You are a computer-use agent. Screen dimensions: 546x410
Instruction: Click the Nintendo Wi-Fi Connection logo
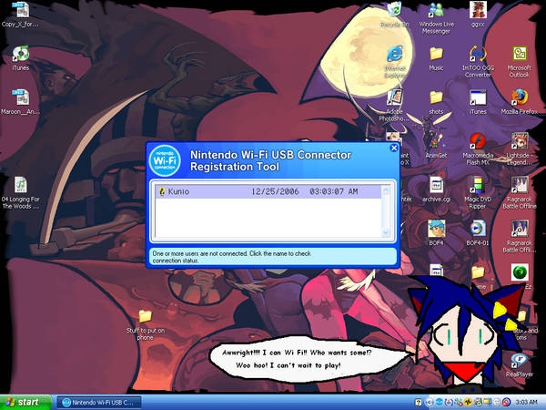(x=165, y=159)
